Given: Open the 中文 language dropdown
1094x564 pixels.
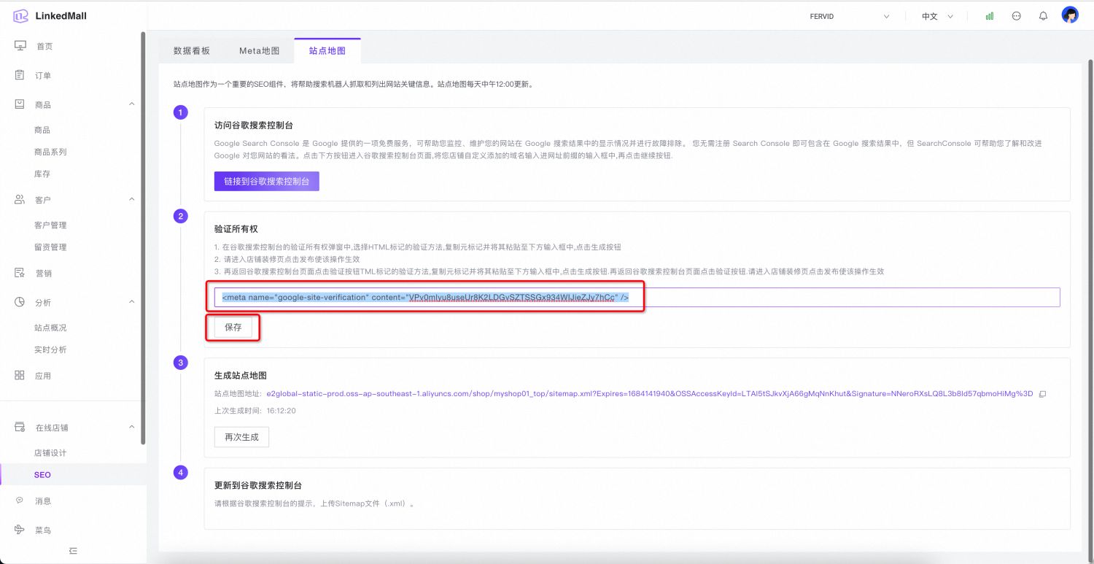Looking at the screenshot, I should (x=937, y=16).
